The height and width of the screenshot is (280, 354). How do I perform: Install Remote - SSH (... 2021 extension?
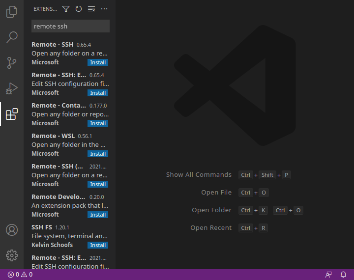coord(98,184)
